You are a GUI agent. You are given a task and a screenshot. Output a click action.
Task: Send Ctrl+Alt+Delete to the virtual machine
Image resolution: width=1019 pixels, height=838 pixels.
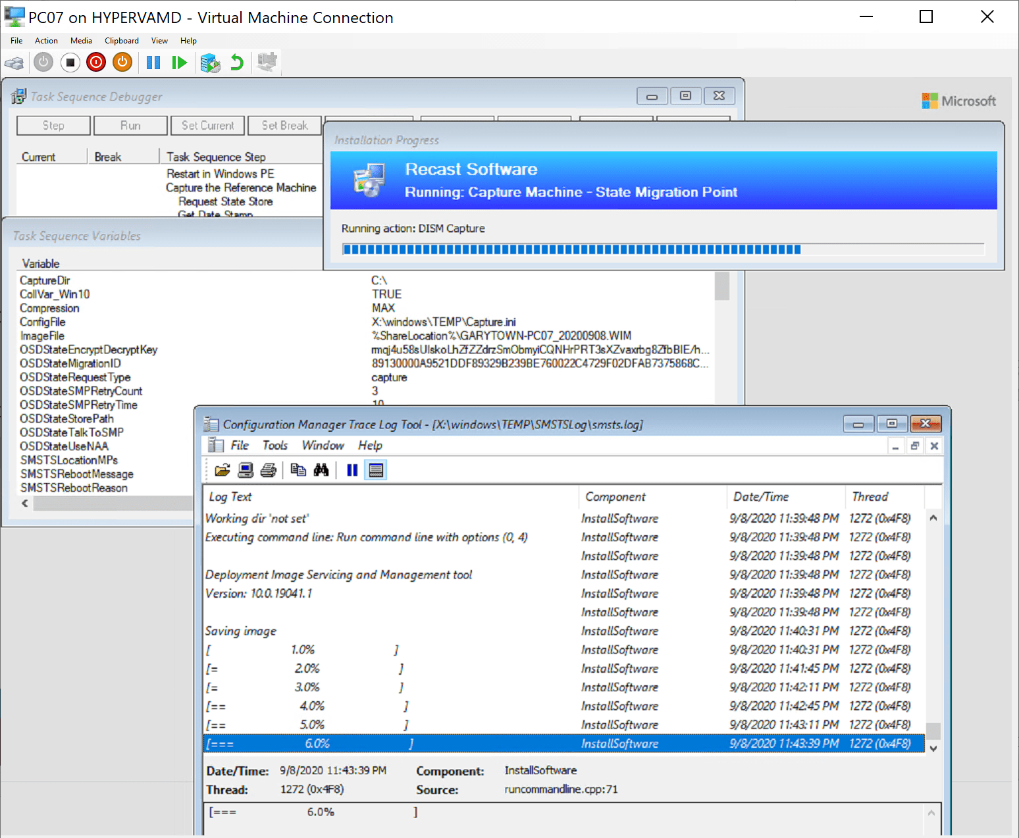tap(14, 62)
